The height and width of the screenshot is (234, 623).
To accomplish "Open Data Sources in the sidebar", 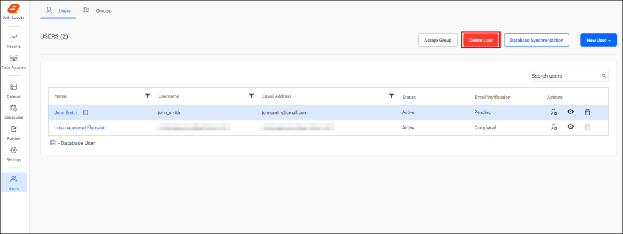I will 14,62.
